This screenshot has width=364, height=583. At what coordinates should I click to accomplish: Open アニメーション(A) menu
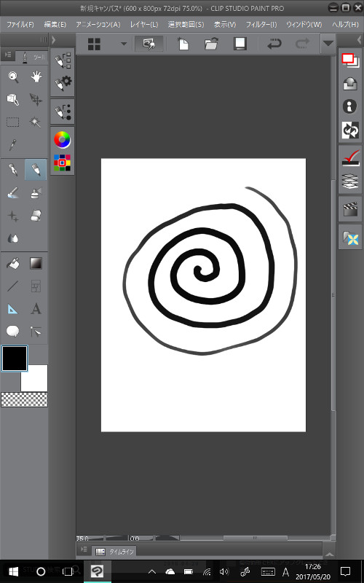coord(98,25)
